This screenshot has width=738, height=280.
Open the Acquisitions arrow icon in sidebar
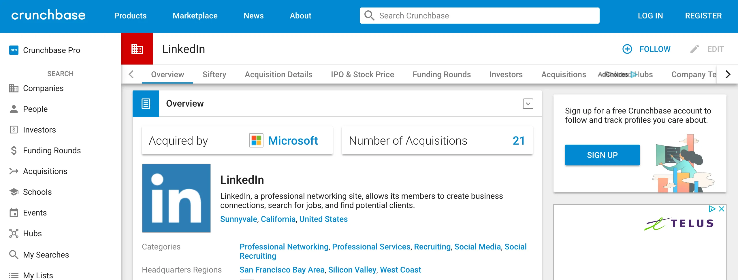[x=14, y=171]
